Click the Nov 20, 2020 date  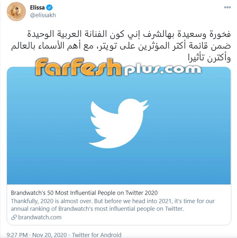point(50,235)
